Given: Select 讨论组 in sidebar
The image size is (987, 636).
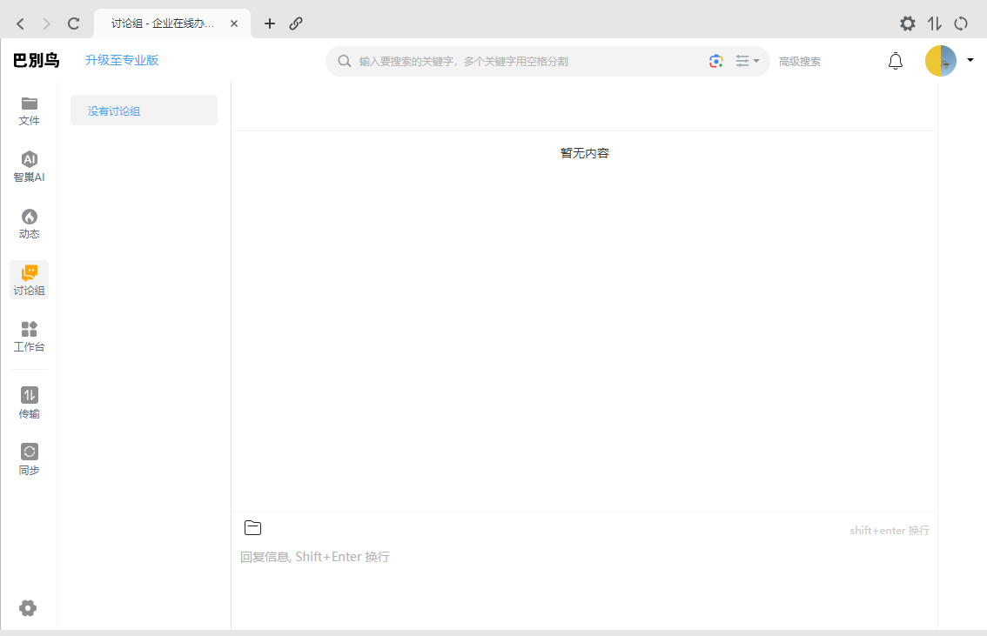Looking at the screenshot, I should click(x=29, y=280).
